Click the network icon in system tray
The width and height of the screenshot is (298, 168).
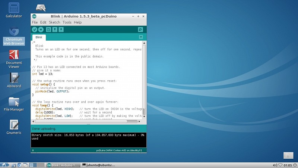point(280,165)
